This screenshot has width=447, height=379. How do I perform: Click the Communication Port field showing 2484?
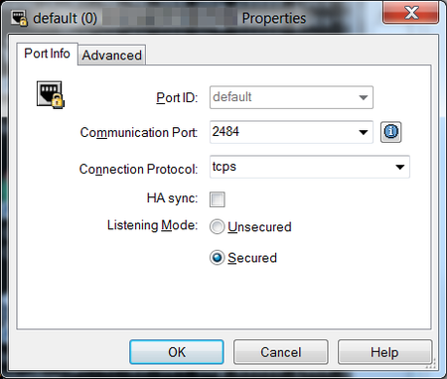(291, 132)
